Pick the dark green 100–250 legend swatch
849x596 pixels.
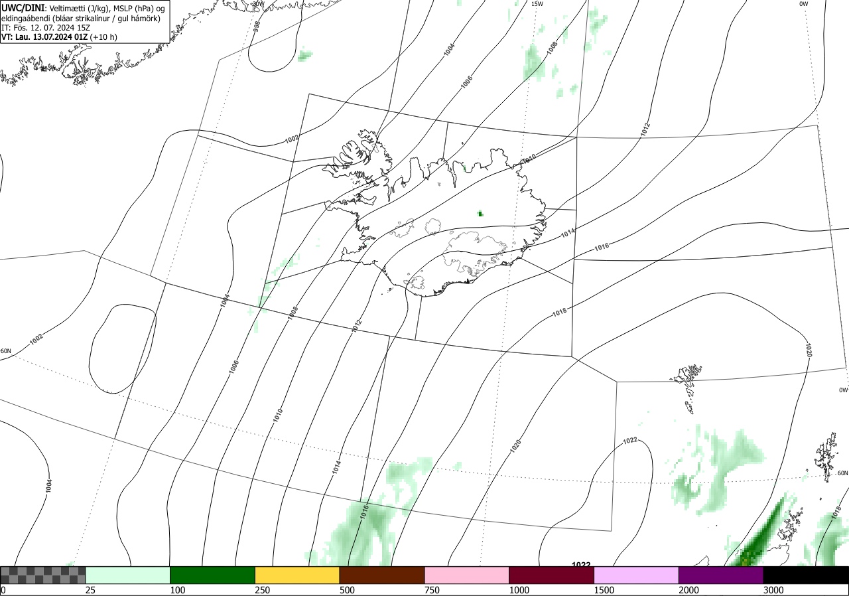click(x=212, y=575)
